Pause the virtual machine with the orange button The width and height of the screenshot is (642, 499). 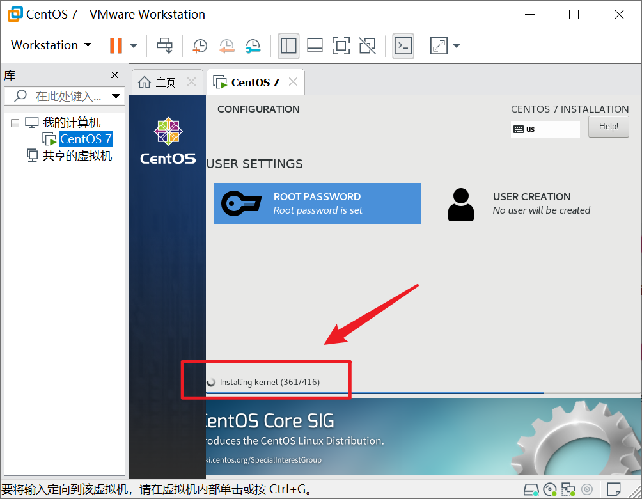pyautogui.click(x=116, y=45)
